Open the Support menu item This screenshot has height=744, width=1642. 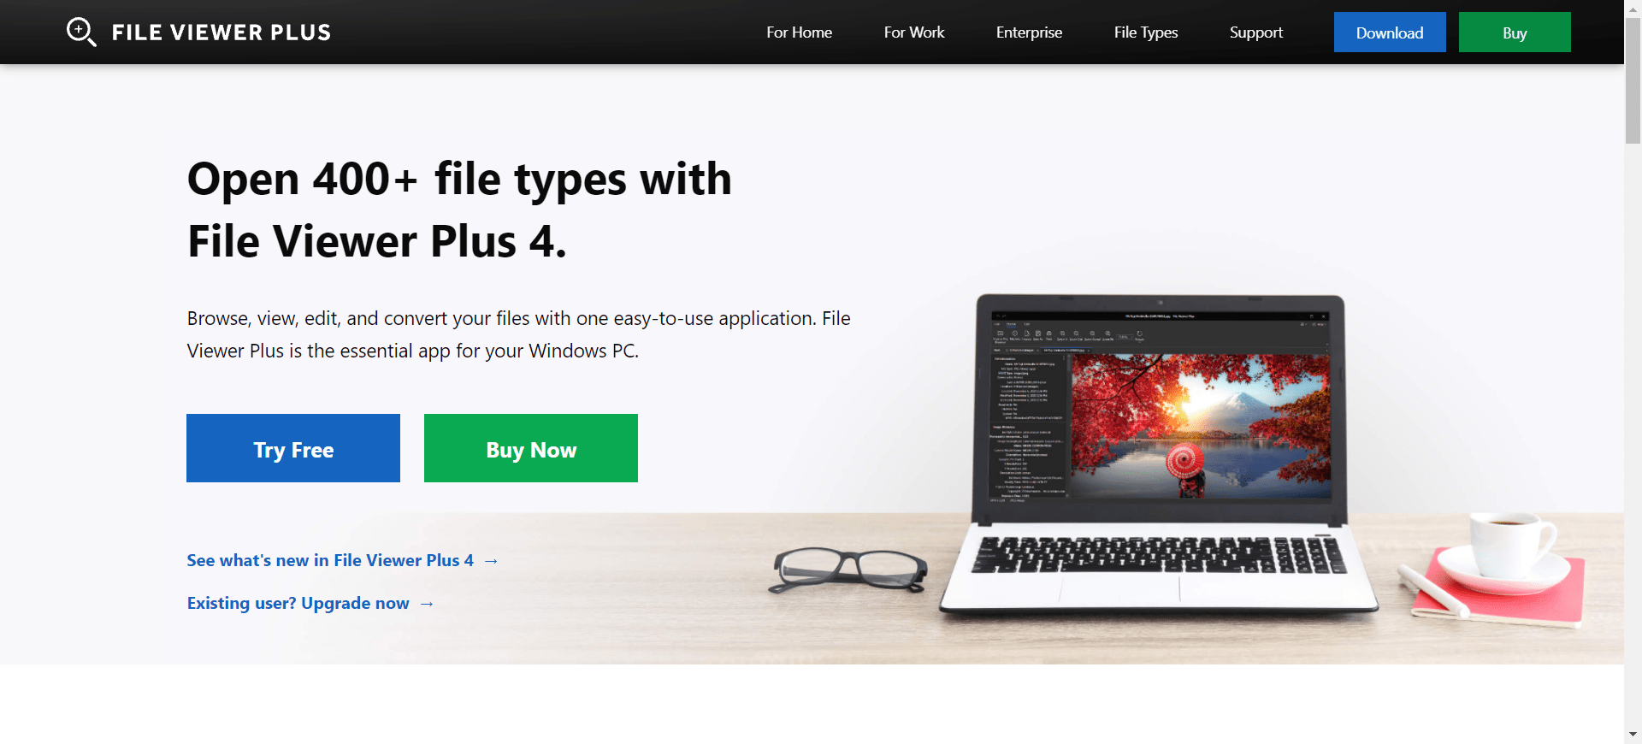click(1256, 32)
